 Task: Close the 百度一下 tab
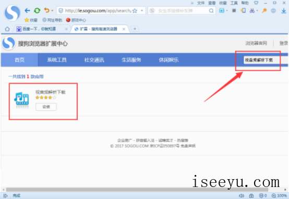pos(66,29)
